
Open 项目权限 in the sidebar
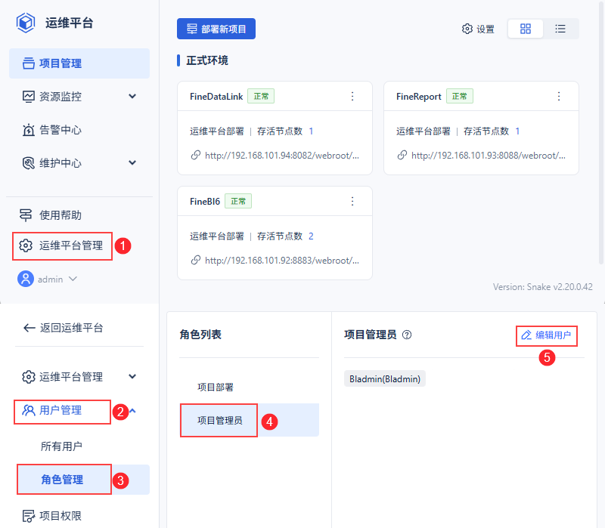pyautogui.click(x=60, y=516)
